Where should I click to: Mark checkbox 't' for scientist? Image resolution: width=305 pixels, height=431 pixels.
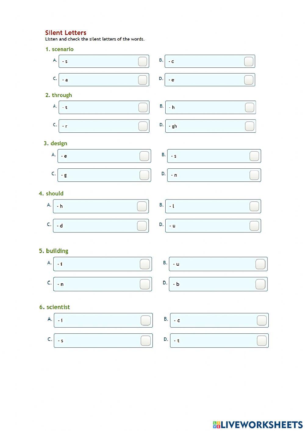[x=262, y=341]
